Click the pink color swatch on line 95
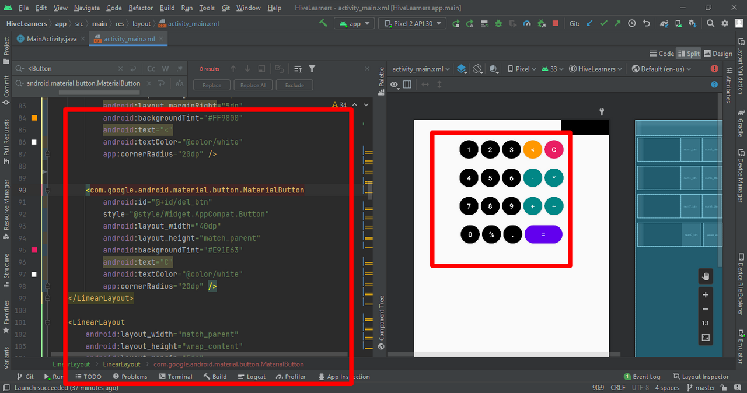 coord(34,250)
